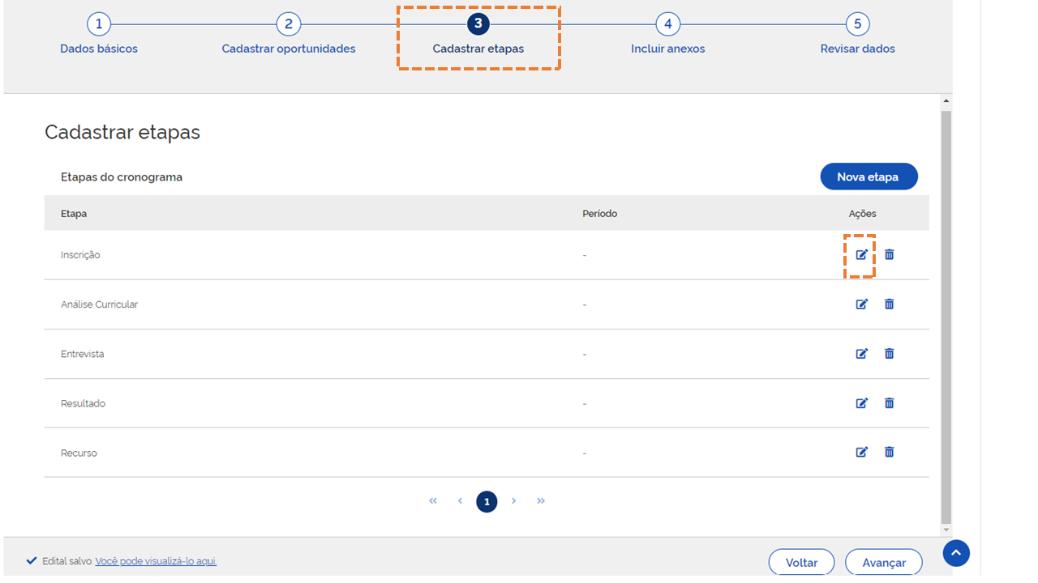This screenshot has height=583, width=1038.
Task: Open the saved edital preview link
Action: 156,561
